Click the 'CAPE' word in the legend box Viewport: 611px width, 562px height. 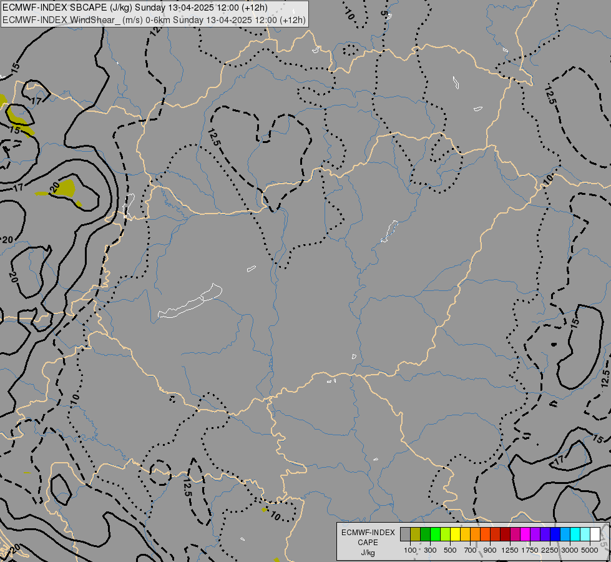point(368,543)
